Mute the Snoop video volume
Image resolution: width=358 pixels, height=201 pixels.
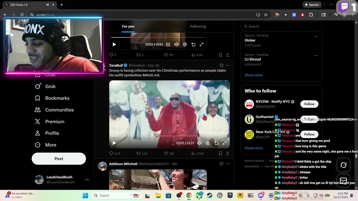[x=199, y=143]
